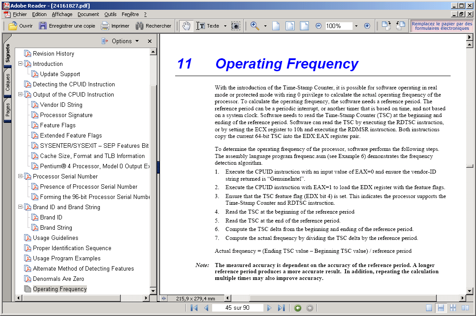
Task: Open the zoom percentage dropdown arrow
Action: coord(356,26)
